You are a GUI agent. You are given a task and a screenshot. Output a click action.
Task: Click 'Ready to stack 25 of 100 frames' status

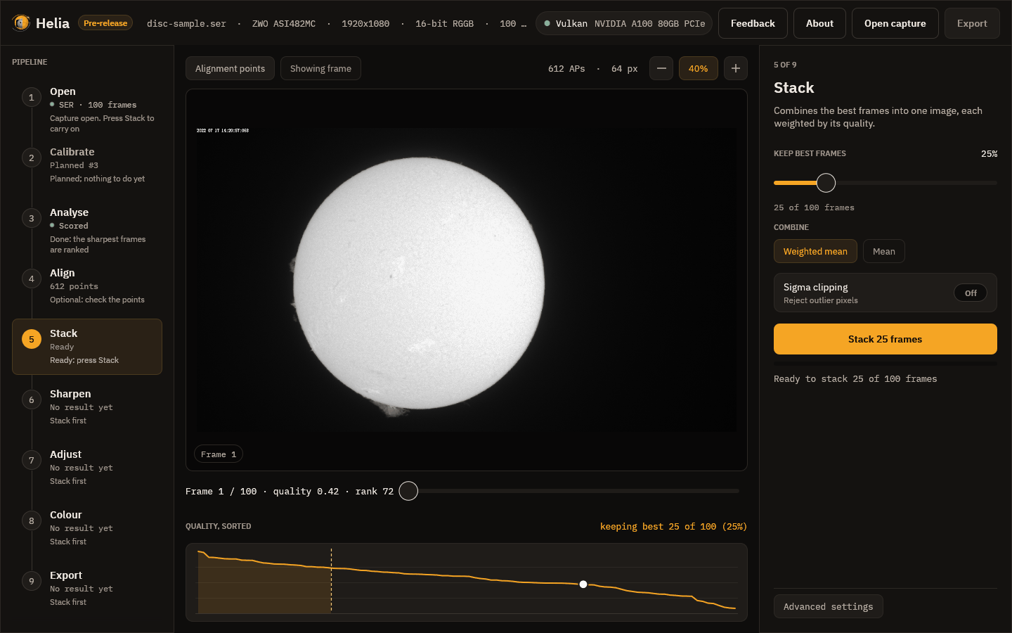pos(855,378)
